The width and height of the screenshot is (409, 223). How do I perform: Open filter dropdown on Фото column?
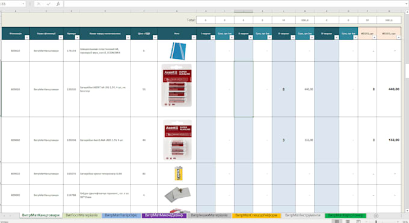click(x=194, y=37)
